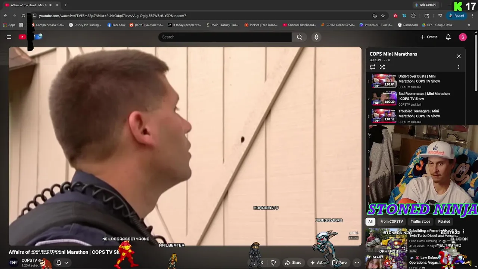Open the Paused profile button
Viewport: 478px width, 269px height.
click(x=456, y=16)
